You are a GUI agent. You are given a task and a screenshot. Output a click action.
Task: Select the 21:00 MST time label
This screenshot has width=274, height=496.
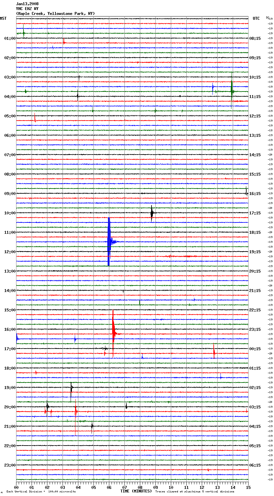10,426
